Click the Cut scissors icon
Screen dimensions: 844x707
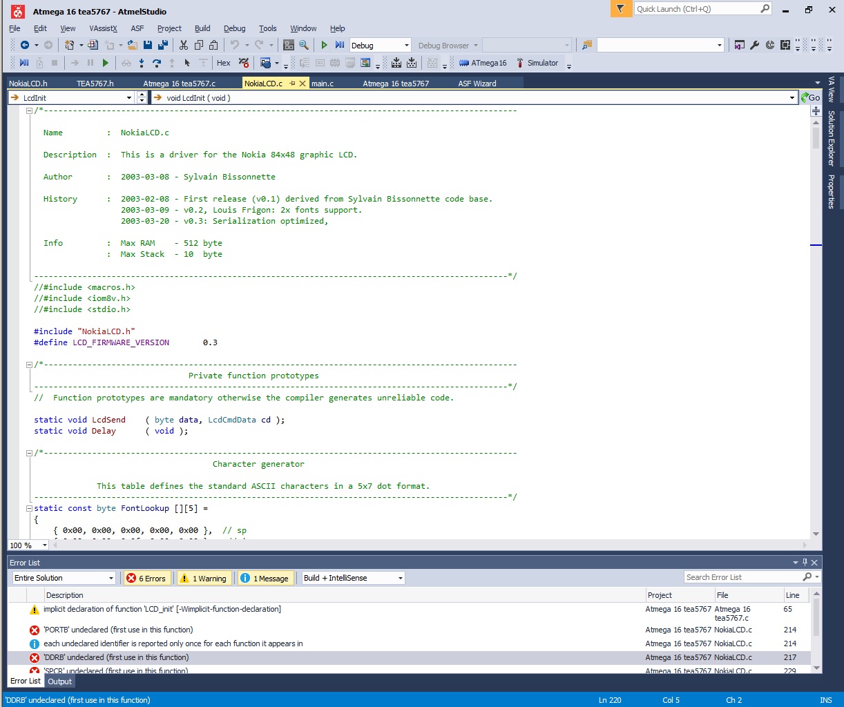(x=184, y=46)
